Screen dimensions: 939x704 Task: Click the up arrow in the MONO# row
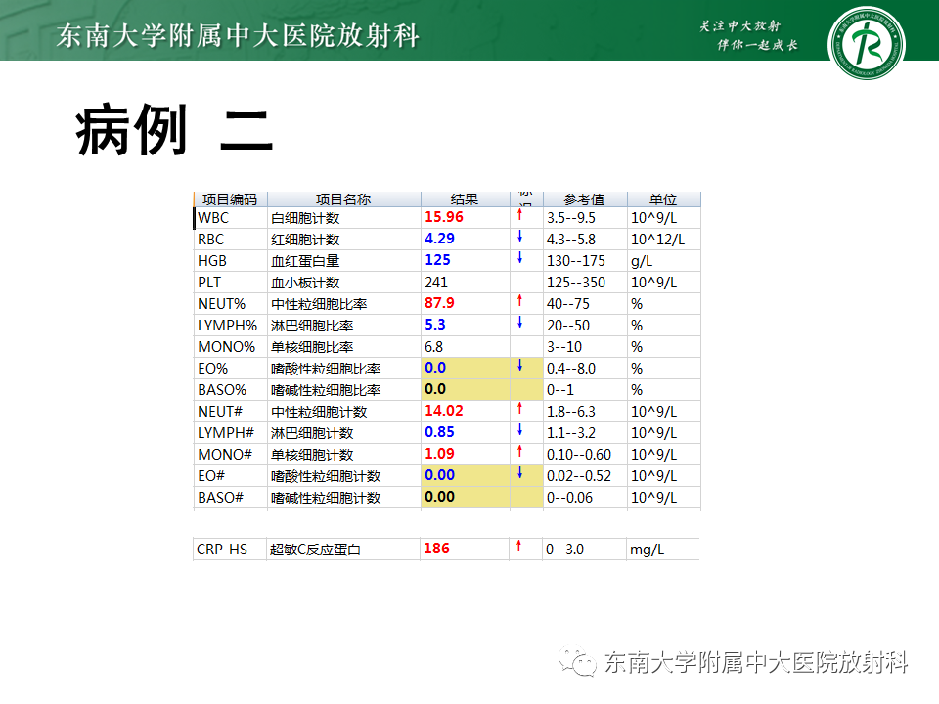[x=519, y=452]
